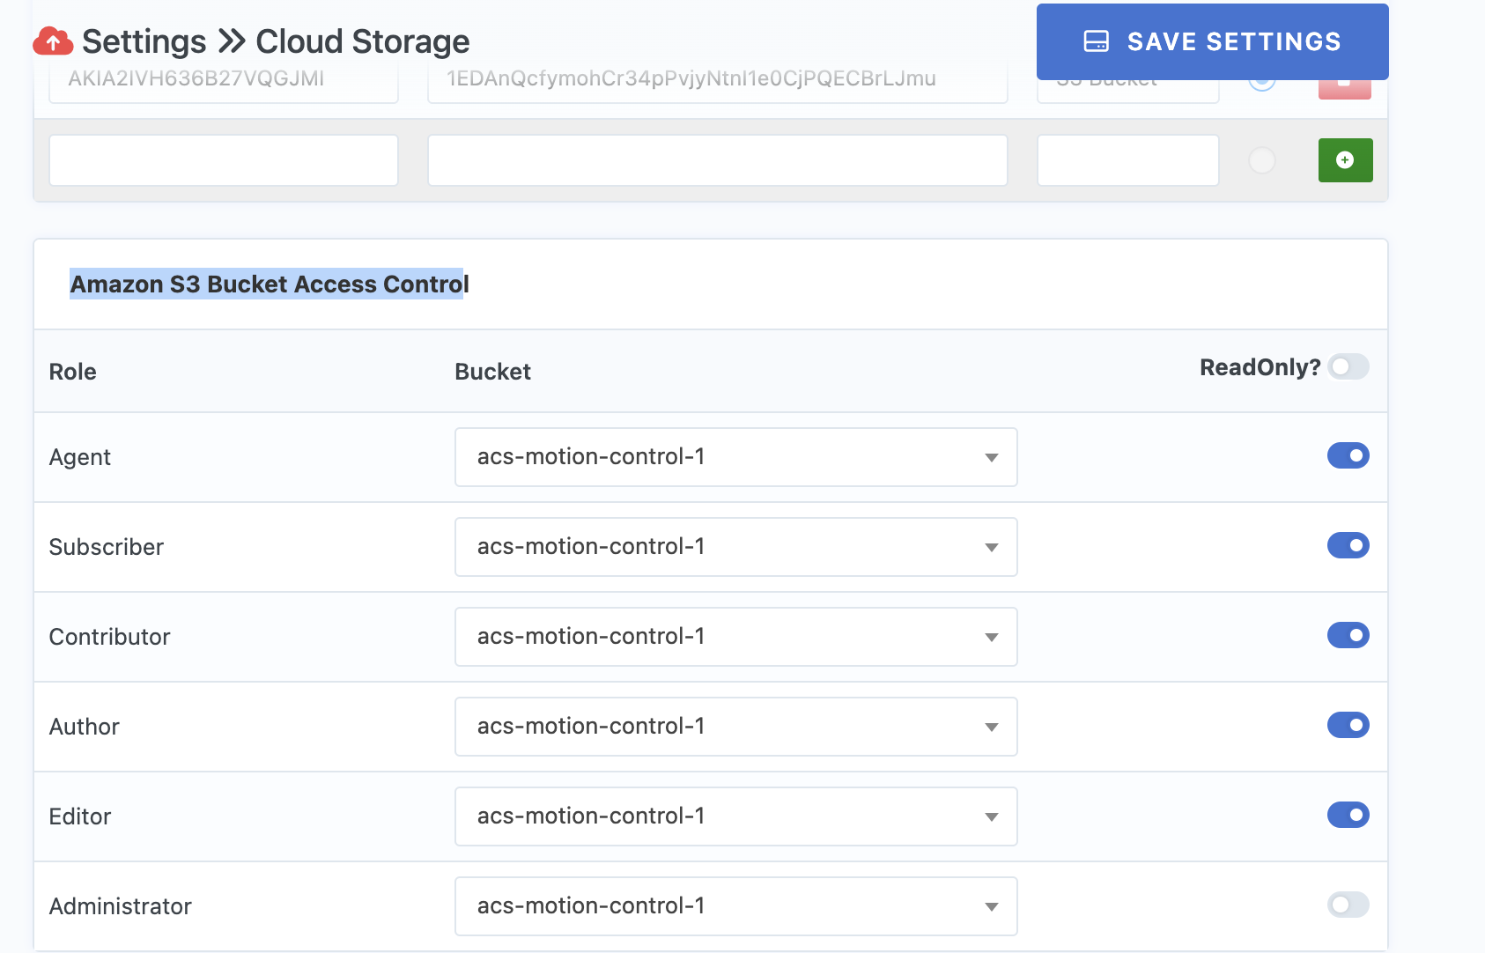Image resolution: width=1485 pixels, height=953 pixels.
Task: Toggle ReadOnly for Author role
Action: 1348,725
